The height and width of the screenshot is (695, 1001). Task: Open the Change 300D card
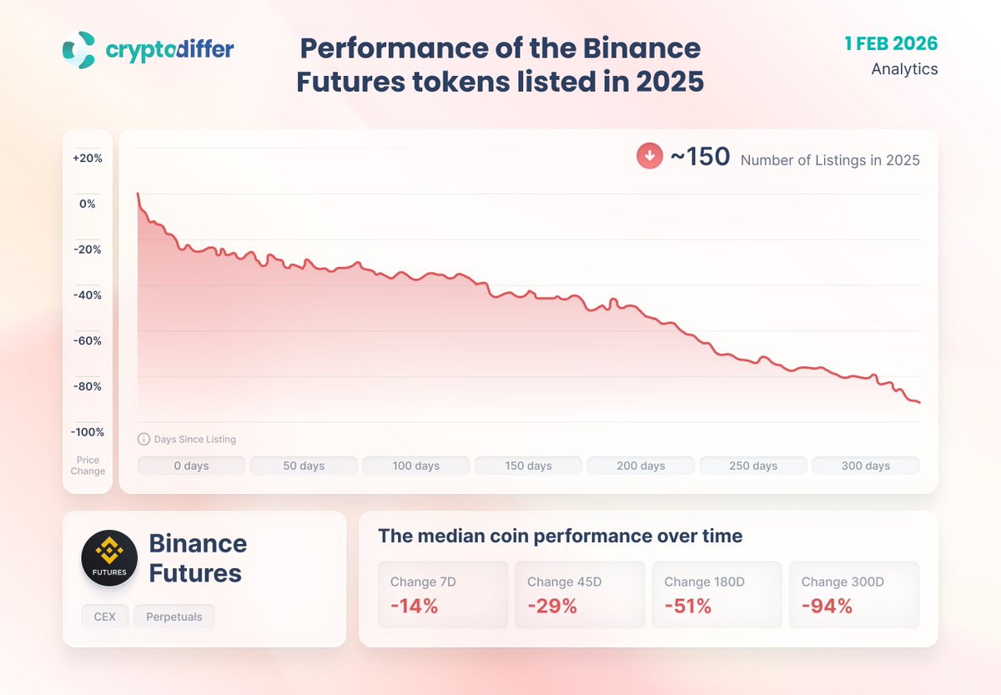point(853,594)
